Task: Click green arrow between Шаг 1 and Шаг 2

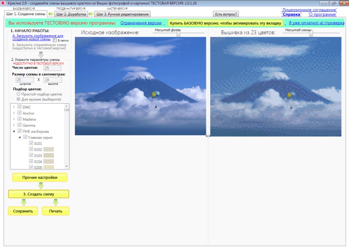Action: click(x=51, y=14)
